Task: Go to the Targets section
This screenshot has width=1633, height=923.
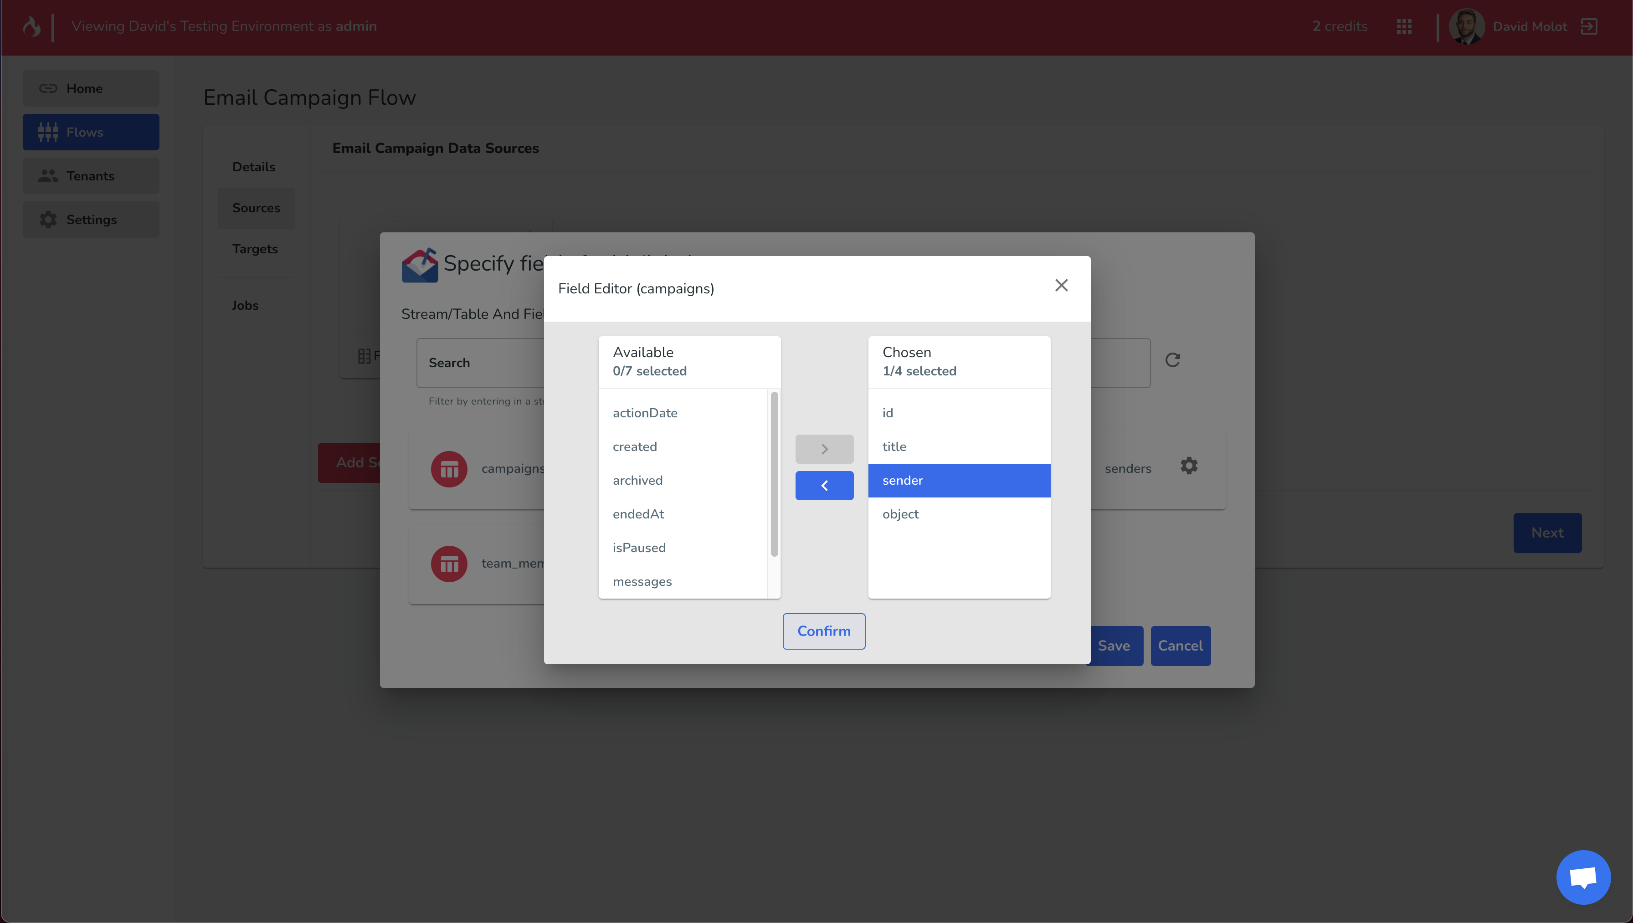Action: 255,249
